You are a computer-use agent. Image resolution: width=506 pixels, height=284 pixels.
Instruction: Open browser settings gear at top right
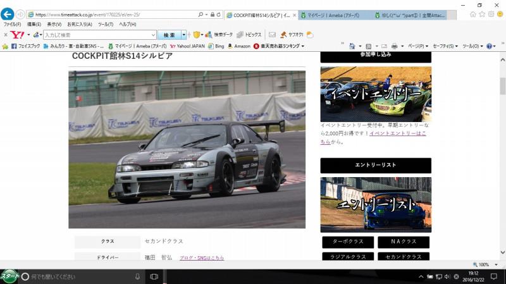pos(491,14)
